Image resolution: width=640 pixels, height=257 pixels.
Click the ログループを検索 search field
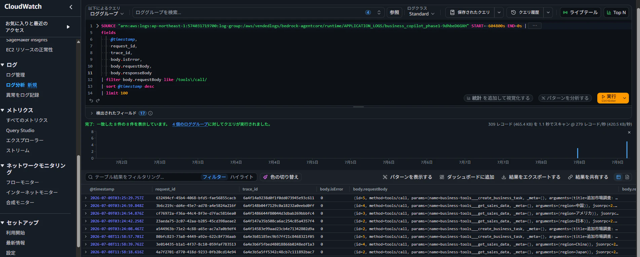tap(249, 12)
